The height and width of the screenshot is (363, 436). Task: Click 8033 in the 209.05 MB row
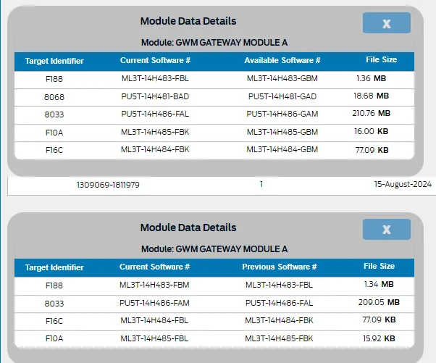(x=54, y=304)
